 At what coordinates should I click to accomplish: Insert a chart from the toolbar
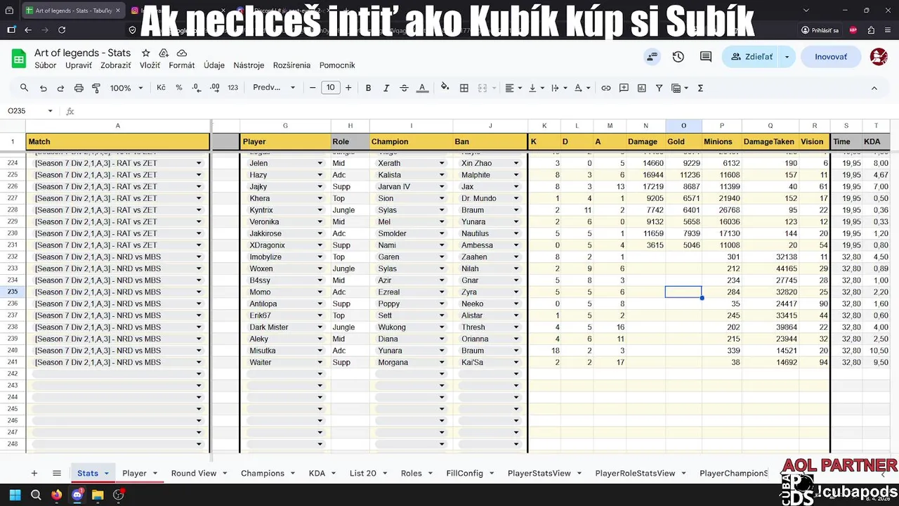[641, 88]
